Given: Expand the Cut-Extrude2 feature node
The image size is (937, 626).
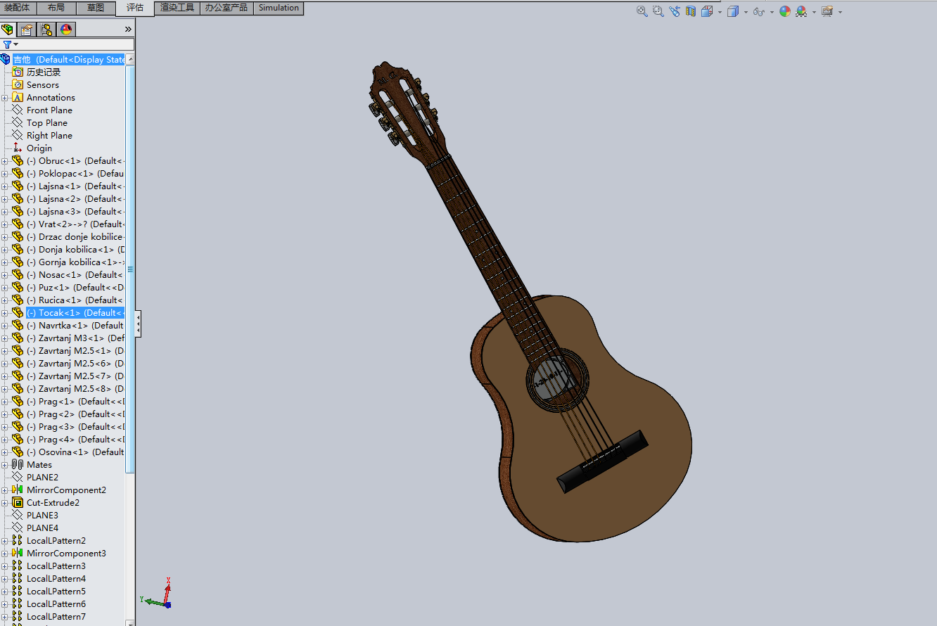Looking at the screenshot, I should [5, 503].
